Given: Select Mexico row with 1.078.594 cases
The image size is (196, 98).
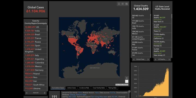Looking at the screenshot, I should (35, 66).
